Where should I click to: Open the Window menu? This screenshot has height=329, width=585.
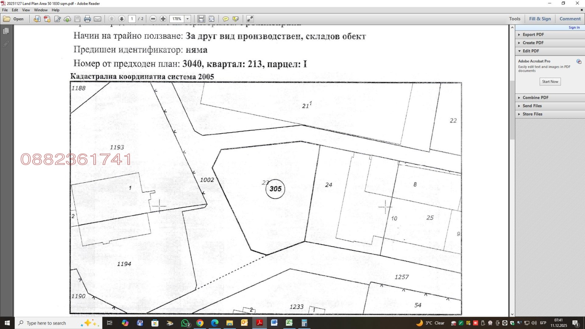[41, 10]
